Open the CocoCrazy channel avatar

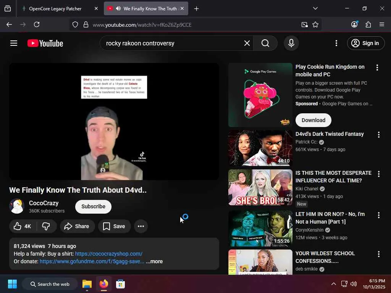(x=17, y=206)
